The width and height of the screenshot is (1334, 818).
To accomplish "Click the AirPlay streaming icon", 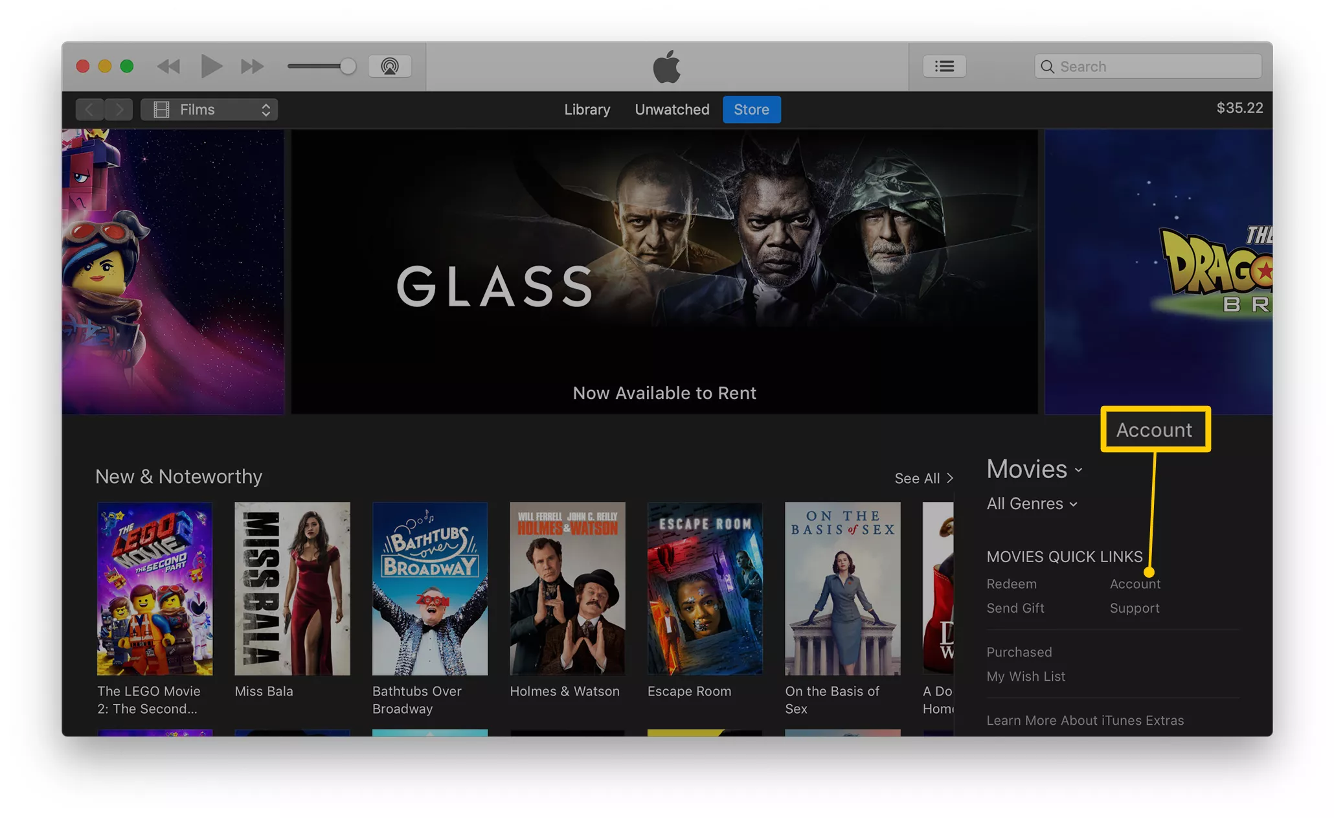I will pyautogui.click(x=389, y=66).
